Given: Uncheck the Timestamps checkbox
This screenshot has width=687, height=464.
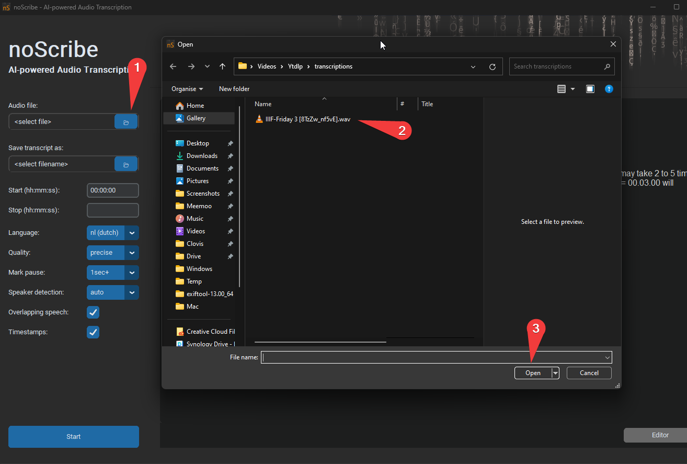Looking at the screenshot, I should pyautogui.click(x=93, y=332).
